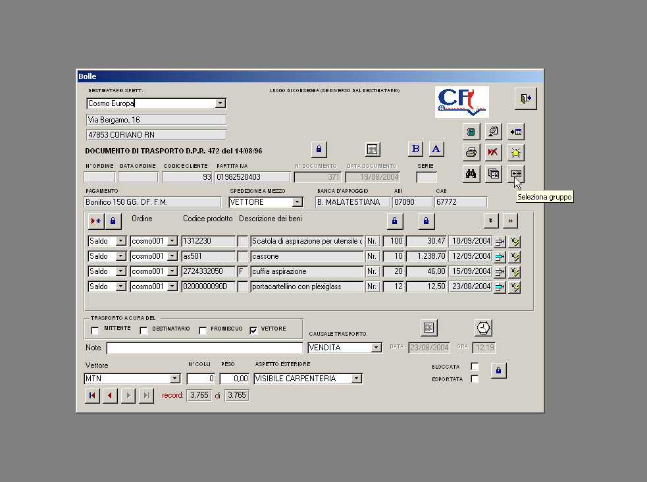This screenshot has width=647, height=482.
Task: Click the Seleziona gruppo icon button
Action: click(516, 174)
